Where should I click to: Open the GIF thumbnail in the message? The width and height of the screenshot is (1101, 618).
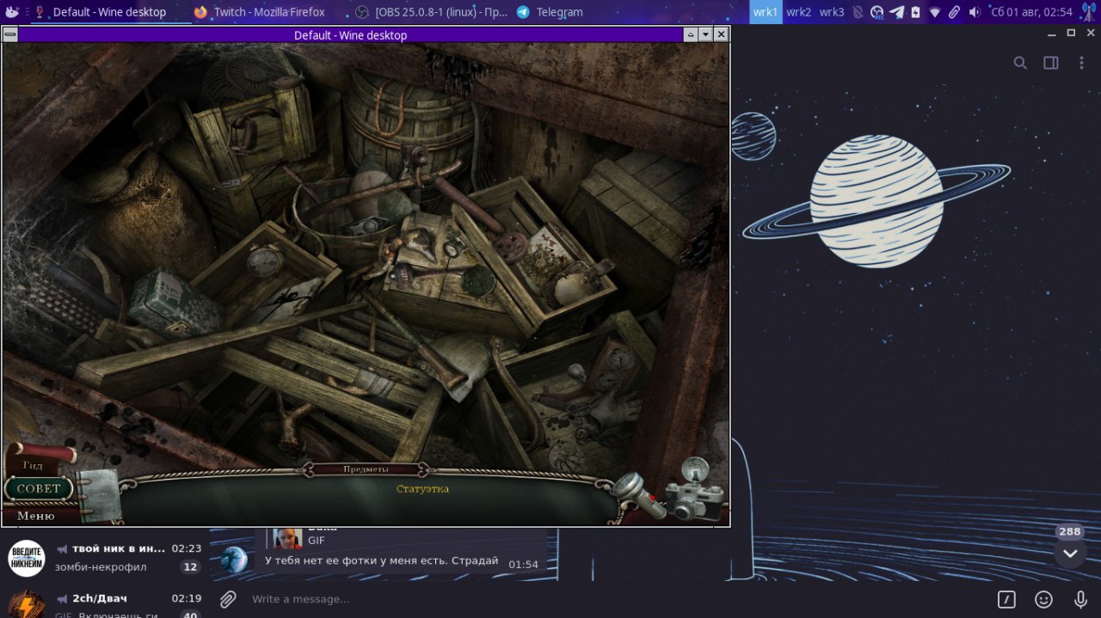[x=287, y=539]
